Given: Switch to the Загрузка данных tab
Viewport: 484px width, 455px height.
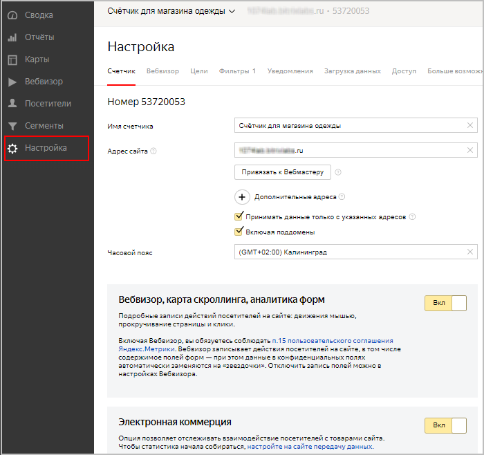Looking at the screenshot, I should tap(353, 71).
